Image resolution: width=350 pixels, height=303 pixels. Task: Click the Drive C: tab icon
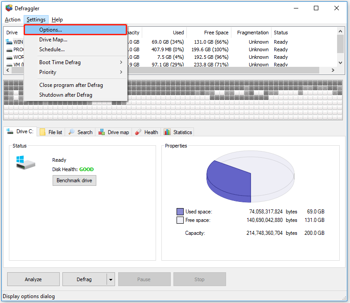pos(10,131)
